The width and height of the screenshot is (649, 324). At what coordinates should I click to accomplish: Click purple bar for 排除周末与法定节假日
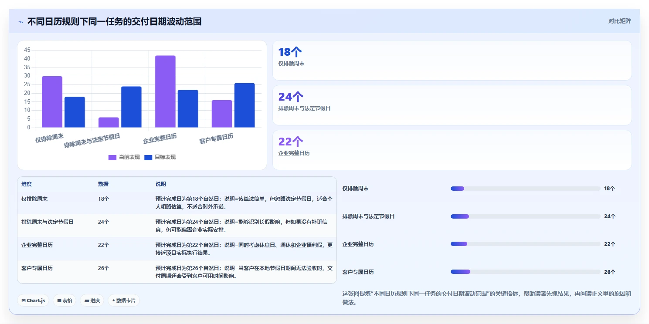pyautogui.click(x=109, y=122)
